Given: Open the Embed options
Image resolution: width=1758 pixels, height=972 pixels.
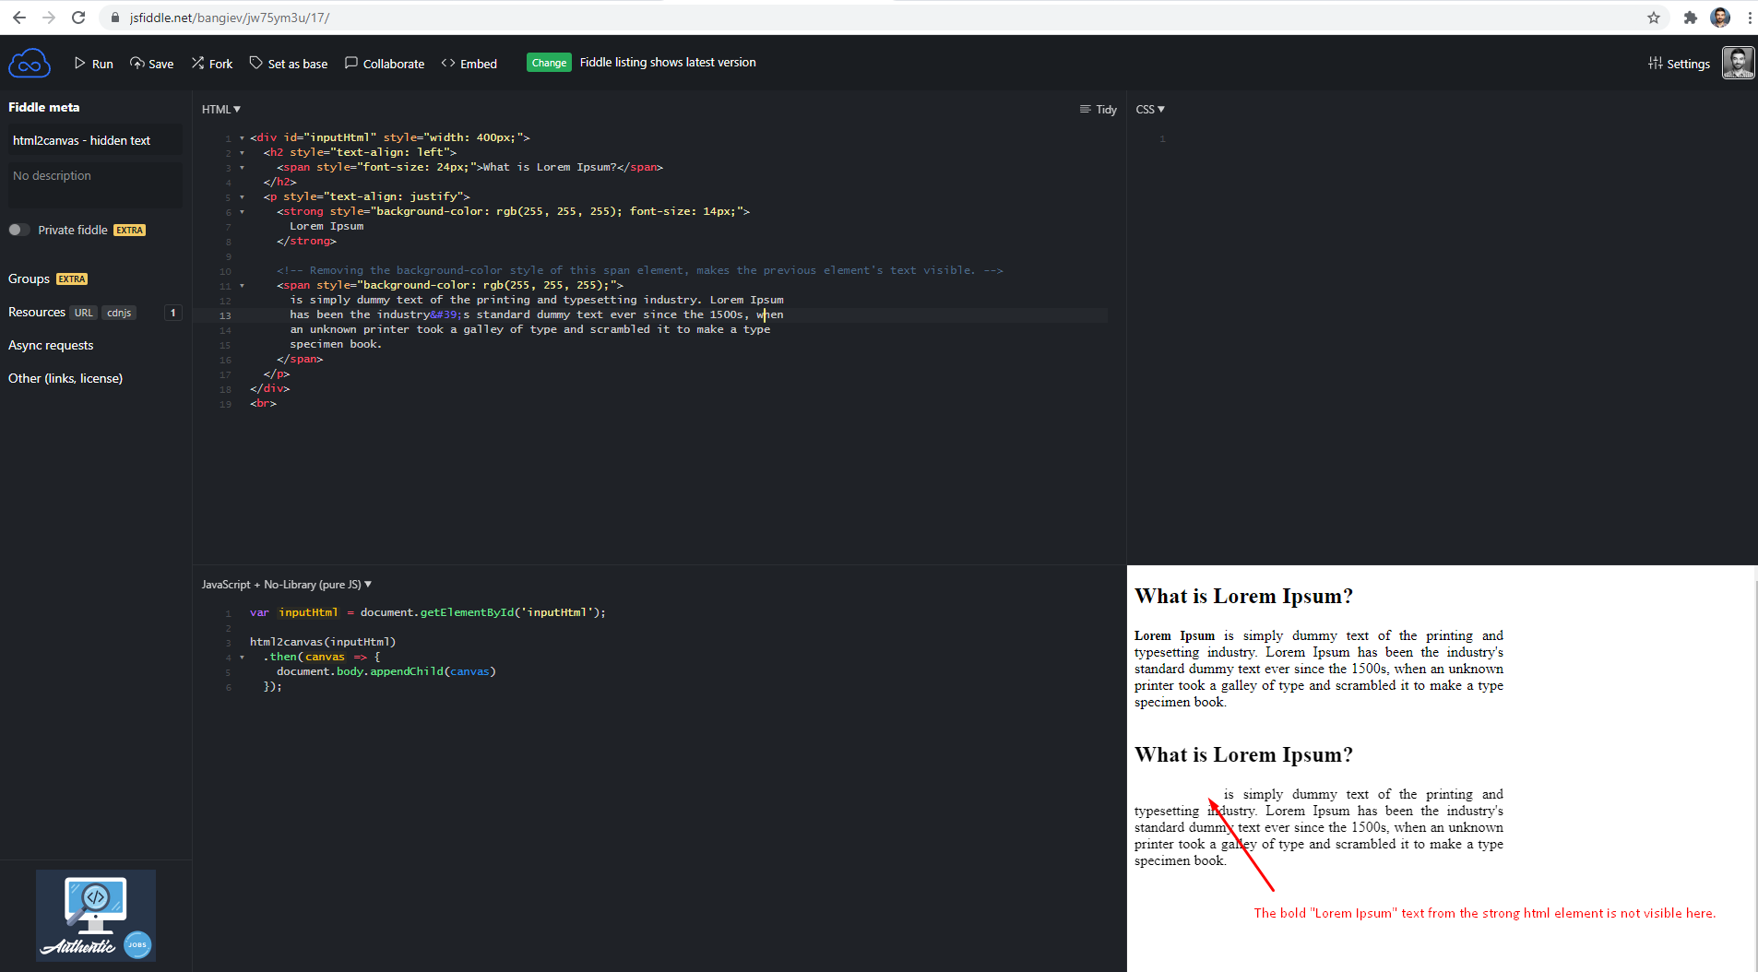Looking at the screenshot, I should (x=469, y=64).
